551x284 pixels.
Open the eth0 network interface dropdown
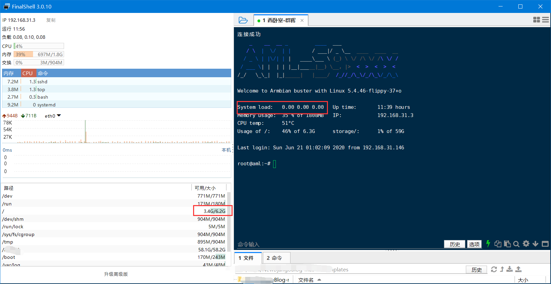(53, 116)
